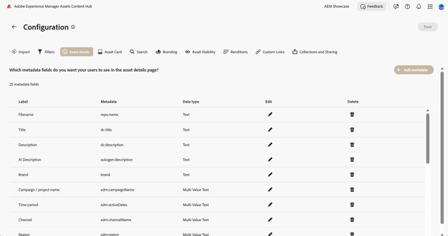Screen dimensions: 448x236
Task: Open the Help question mark icon
Action: click(x=407, y=7)
